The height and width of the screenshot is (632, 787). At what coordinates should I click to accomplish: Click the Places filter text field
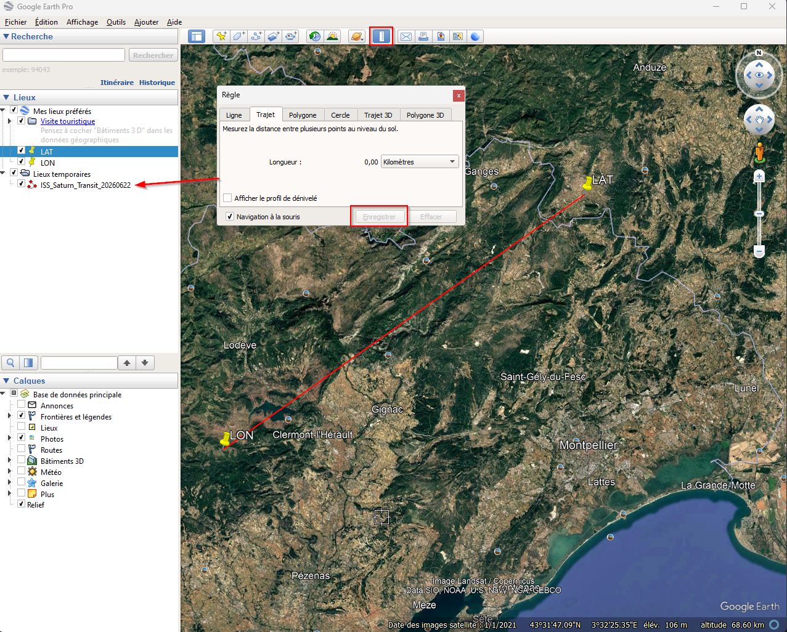[79, 363]
